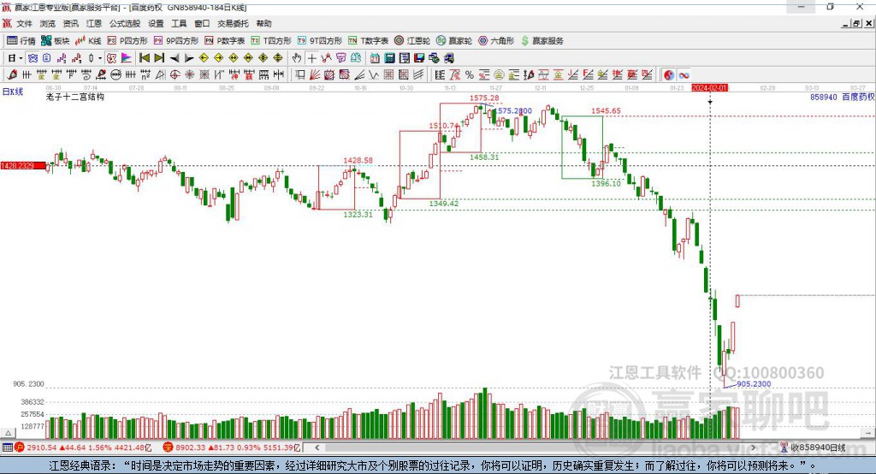Click the 沪 index 2910.54 status
876x474 pixels.
83,447
